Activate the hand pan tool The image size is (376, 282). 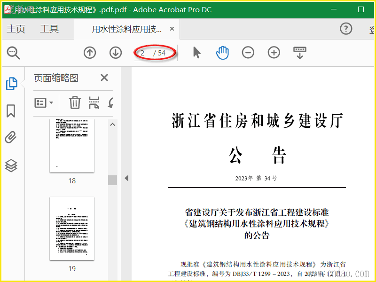(222, 53)
